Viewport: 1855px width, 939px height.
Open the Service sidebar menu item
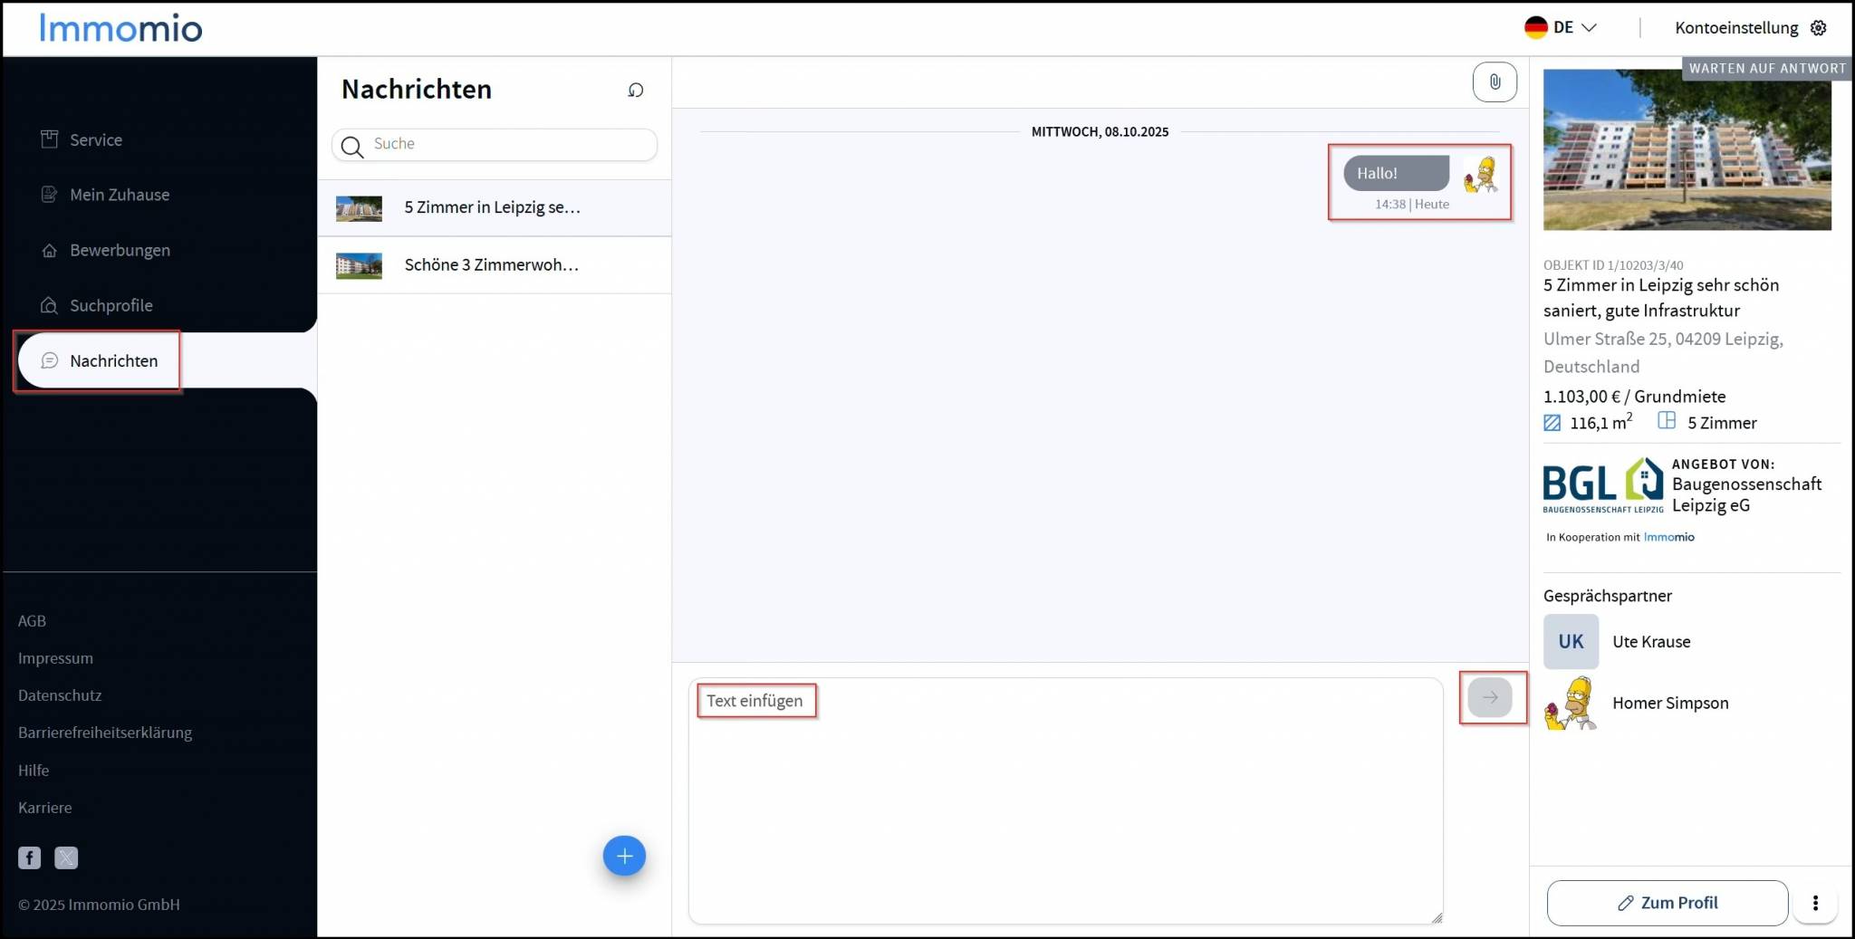click(95, 139)
